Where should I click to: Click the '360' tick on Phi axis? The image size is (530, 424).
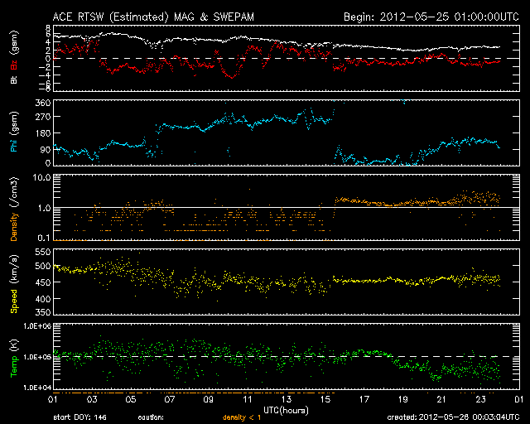coord(43,103)
